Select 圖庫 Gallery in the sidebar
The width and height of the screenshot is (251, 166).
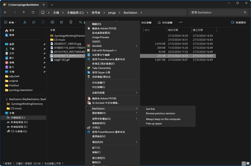coord(10,35)
